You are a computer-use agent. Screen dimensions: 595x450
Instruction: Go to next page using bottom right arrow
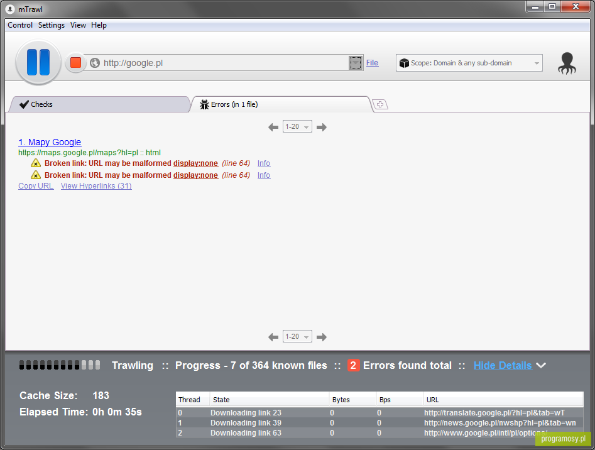tap(322, 337)
